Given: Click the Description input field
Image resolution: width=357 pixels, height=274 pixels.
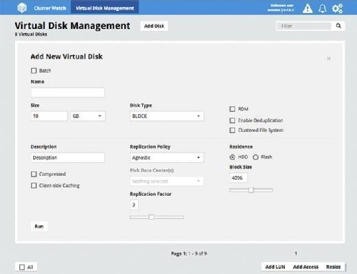Looking at the screenshot, I should click(x=68, y=157).
